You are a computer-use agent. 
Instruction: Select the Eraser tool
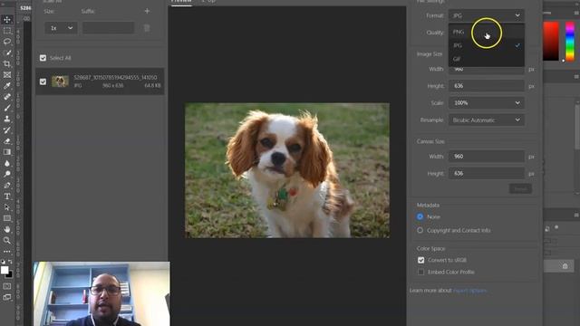[7, 141]
